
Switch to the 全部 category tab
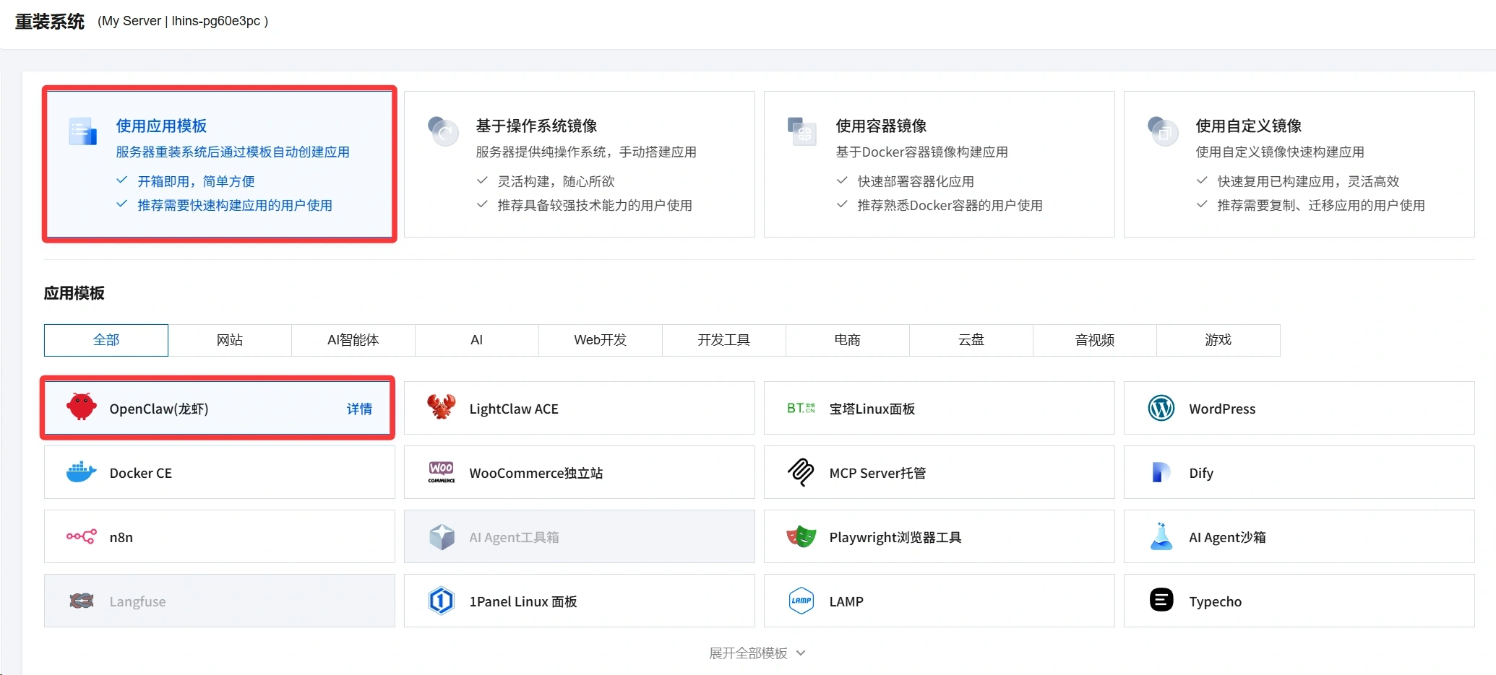(106, 340)
